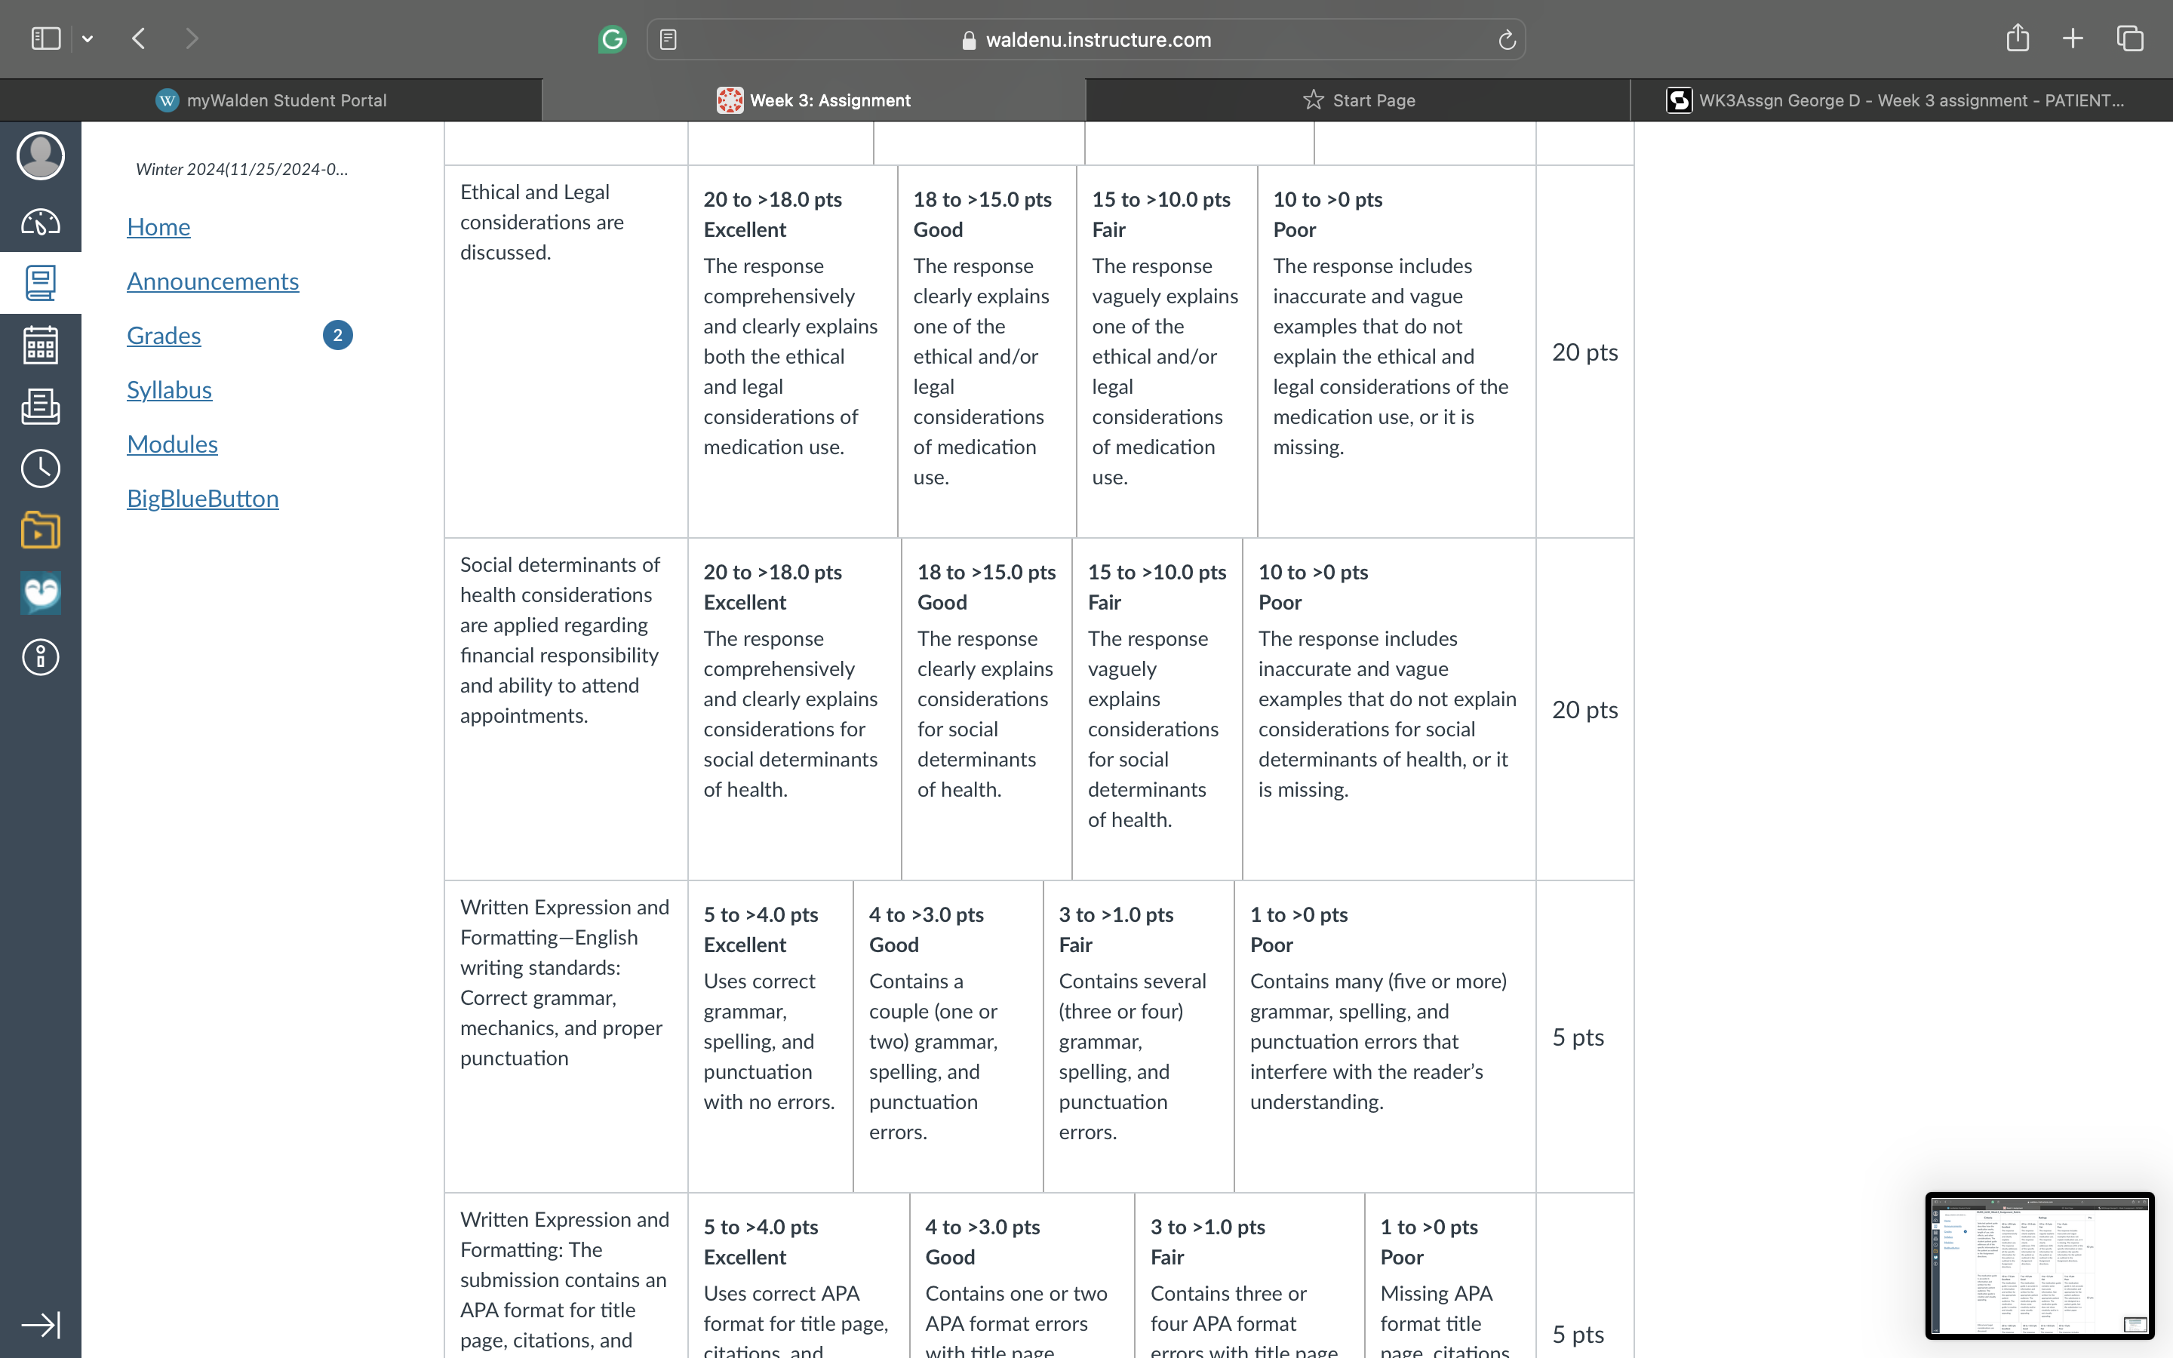Select the '3 to >1.0 pts' APA format rating
The width and height of the screenshot is (2173, 1358).
[x=1250, y=1275]
